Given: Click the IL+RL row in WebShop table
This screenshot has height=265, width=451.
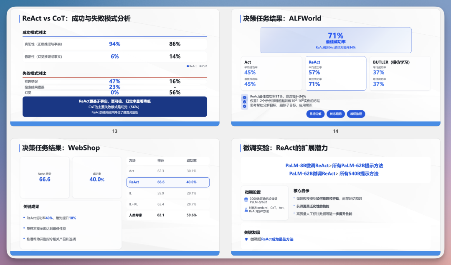Looking at the screenshot, I should click(x=168, y=204).
